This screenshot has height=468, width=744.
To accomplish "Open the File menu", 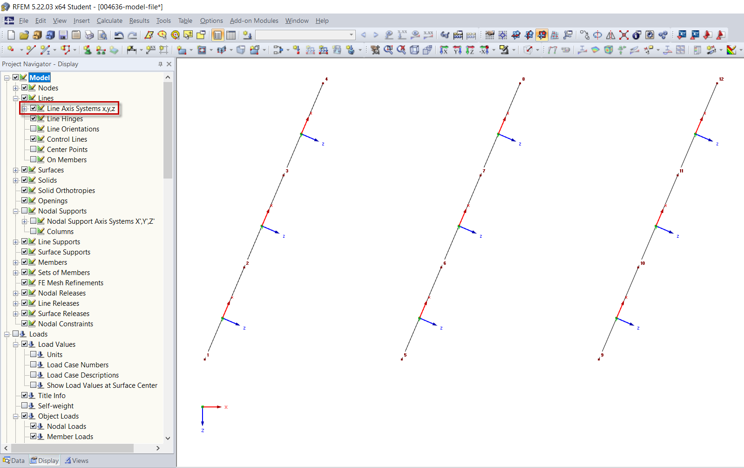I will (24, 21).
